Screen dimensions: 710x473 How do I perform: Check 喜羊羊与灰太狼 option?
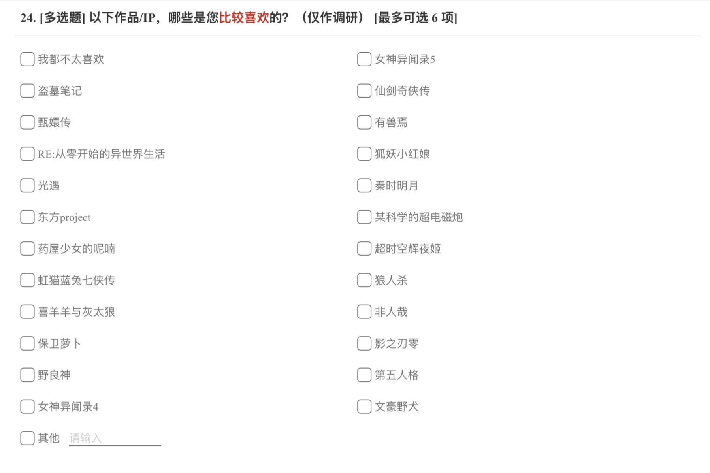click(27, 312)
